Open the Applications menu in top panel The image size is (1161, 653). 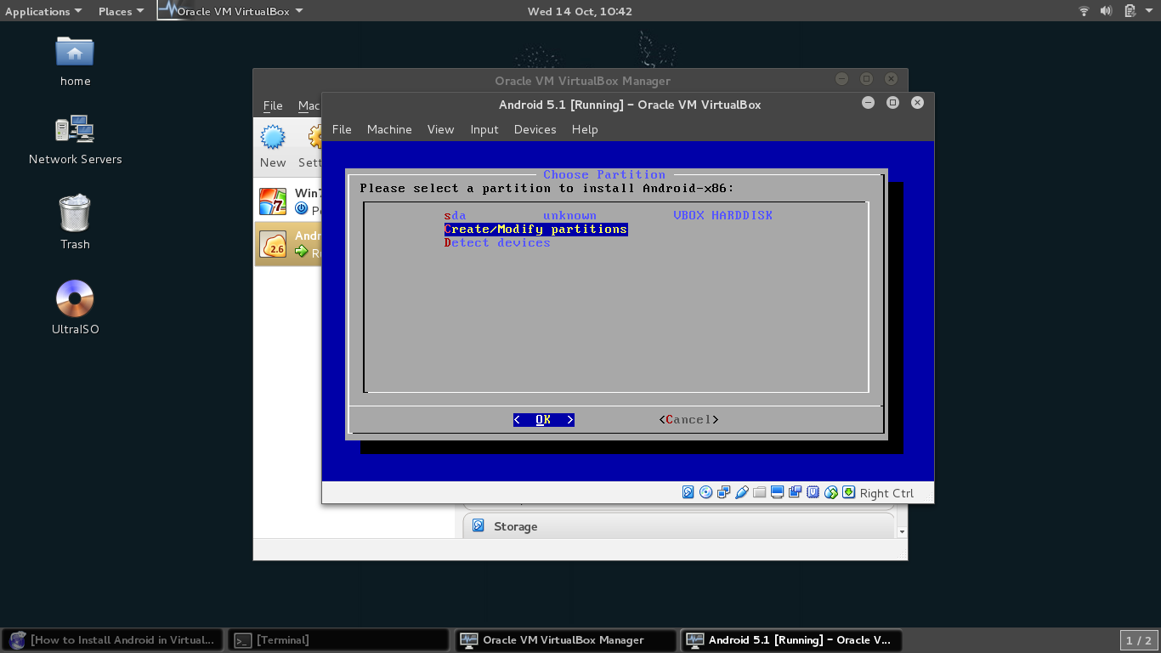tap(43, 11)
